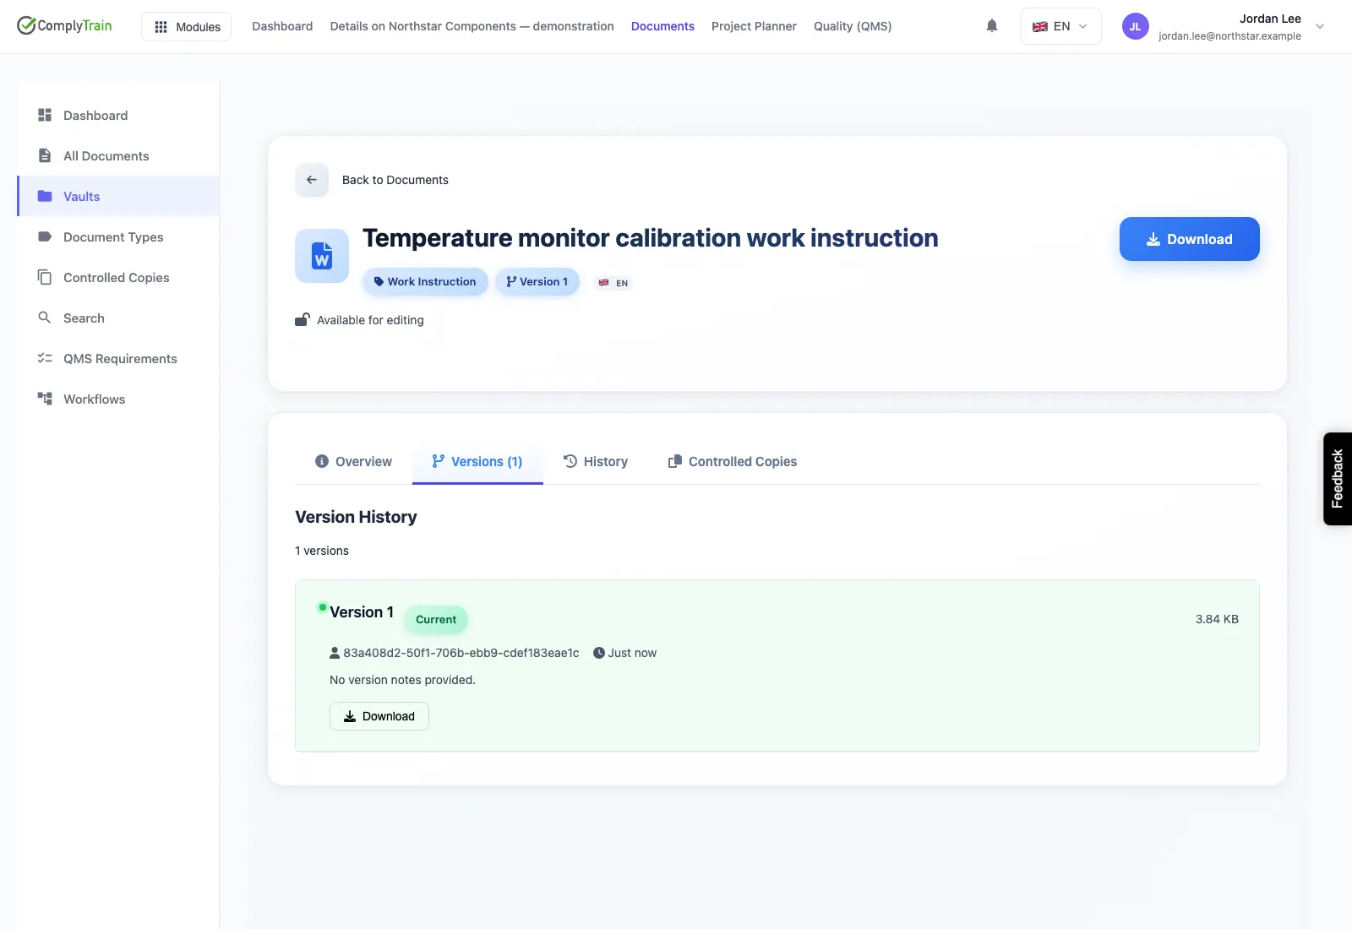Viewport: 1352px width, 929px height.
Task: Click the QMS Requirements checklist icon
Action: [x=45, y=358]
